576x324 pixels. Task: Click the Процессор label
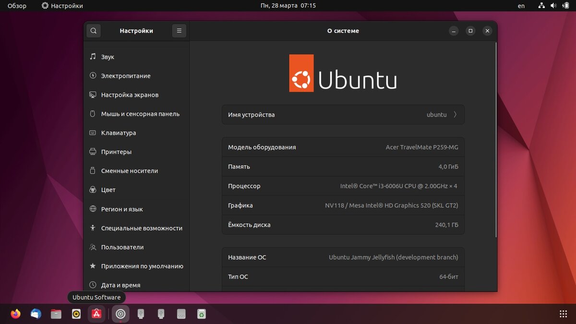[x=244, y=186]
